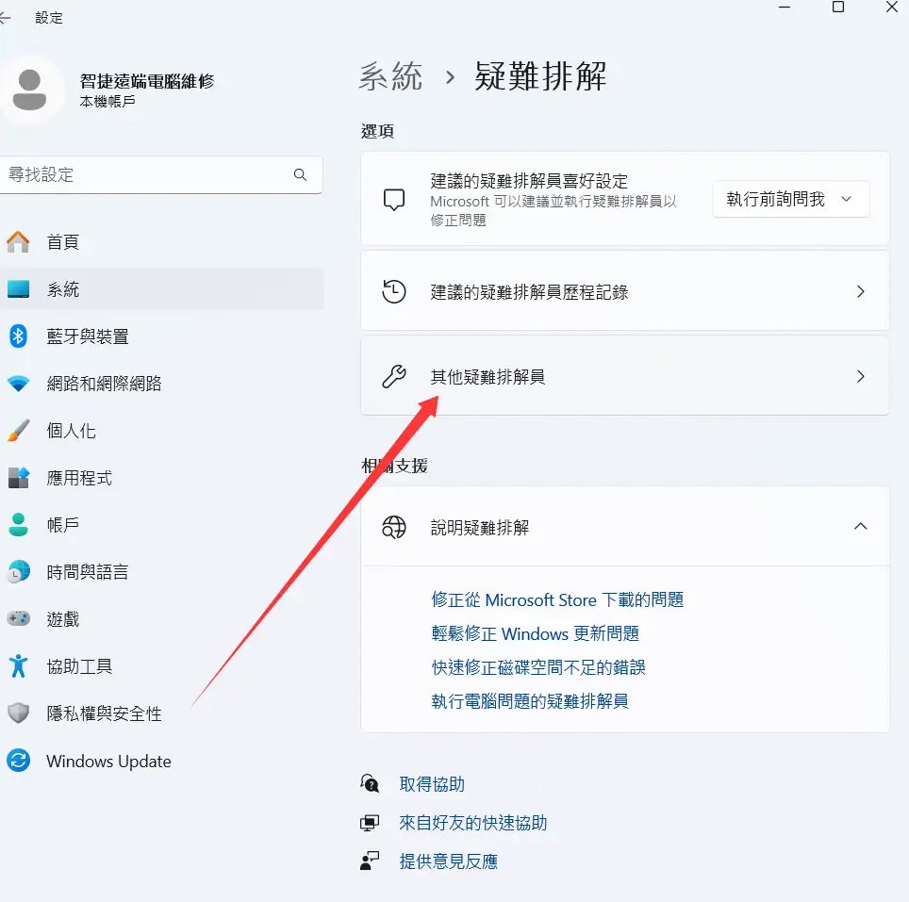Click the Gaming controller icon
Screen dimensions: 909x902
pyautogui.click(x=18, y=618)
